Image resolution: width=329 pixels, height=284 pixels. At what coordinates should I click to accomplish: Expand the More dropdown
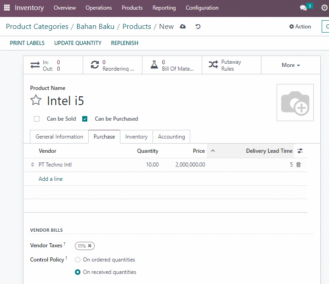(x=291, y=65)
